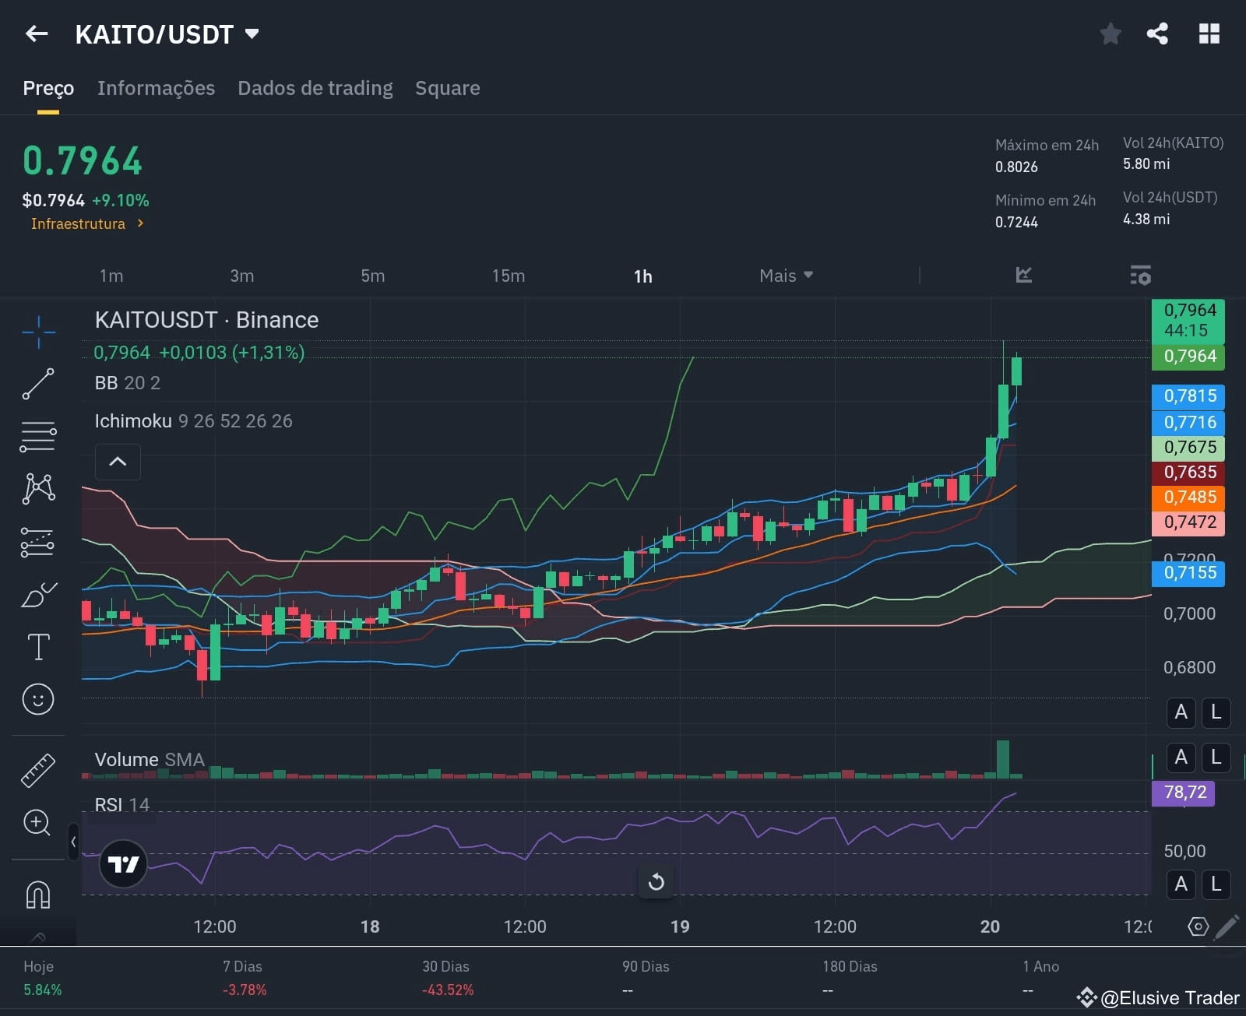1246x1016 pixels.
Task: Click the 0,7815 blue price label
Action: (1188, 396)
